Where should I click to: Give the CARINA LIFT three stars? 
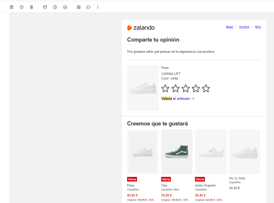[x=186, y=89]
